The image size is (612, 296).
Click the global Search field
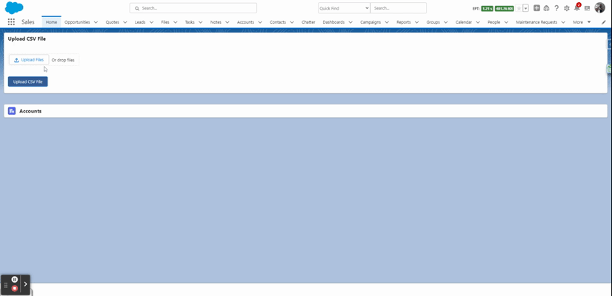[x=193, y=8]
